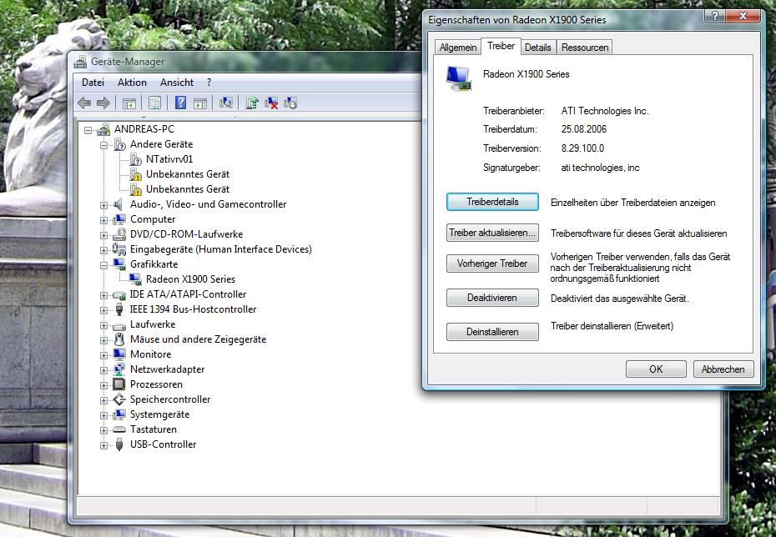The width and height of the screenshot is (776, 537).
Task: Open Properties via the toolbar sheet icon
Action: point(154,103)
